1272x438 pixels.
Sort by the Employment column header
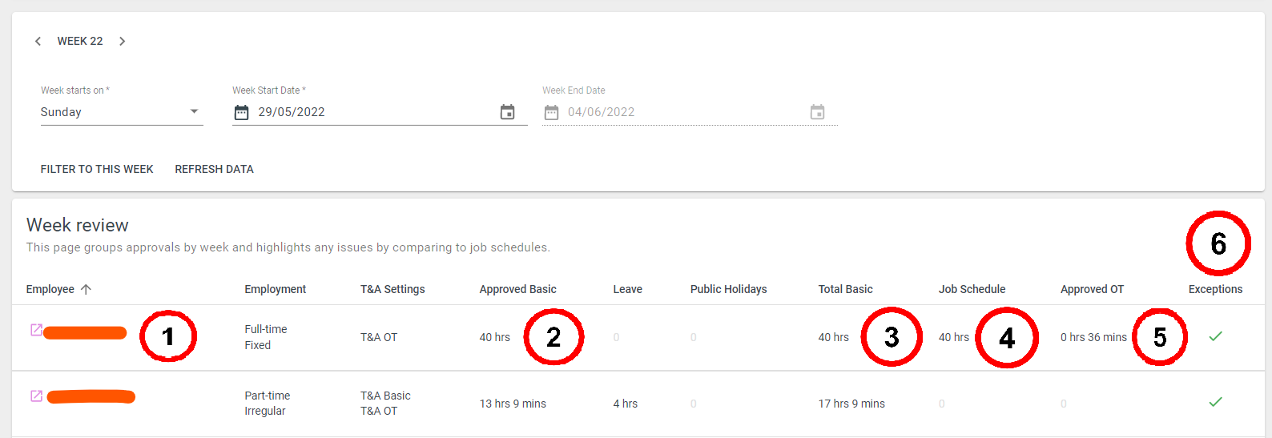click(276, 289)
